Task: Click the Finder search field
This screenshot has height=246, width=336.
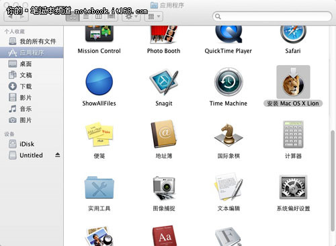Action: 272,16
